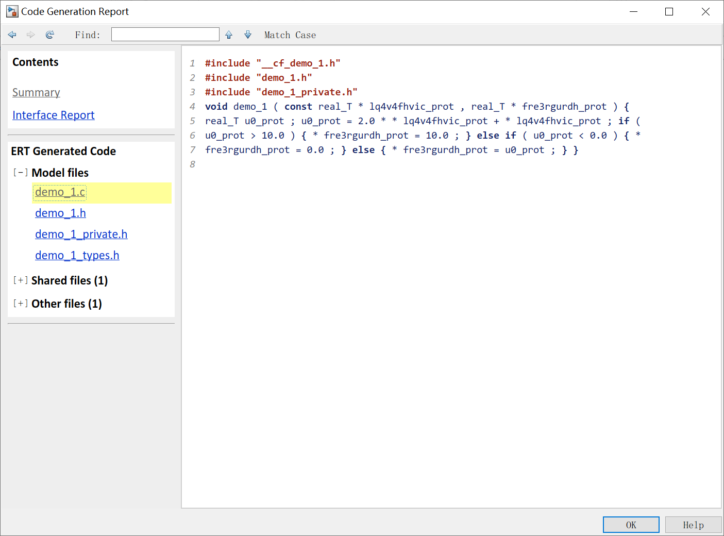Refresh the report with the reload icon
724x536 pixels.
pos(50,35)
